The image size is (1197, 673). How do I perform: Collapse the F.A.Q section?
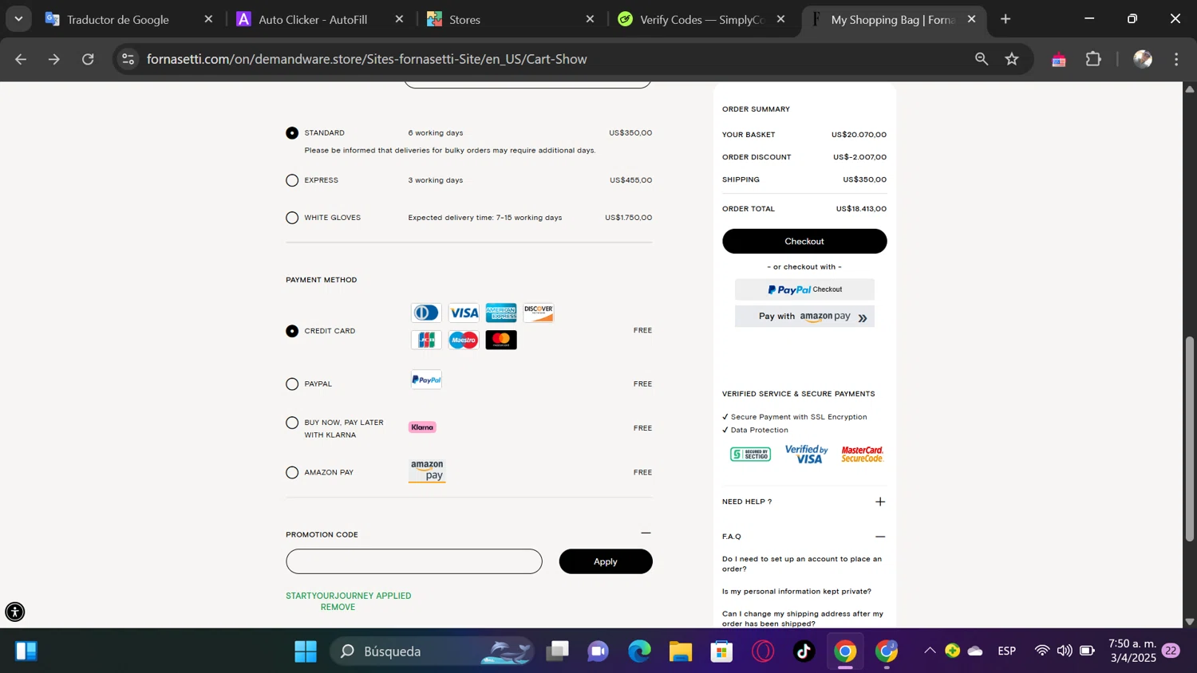pos(880,537)
